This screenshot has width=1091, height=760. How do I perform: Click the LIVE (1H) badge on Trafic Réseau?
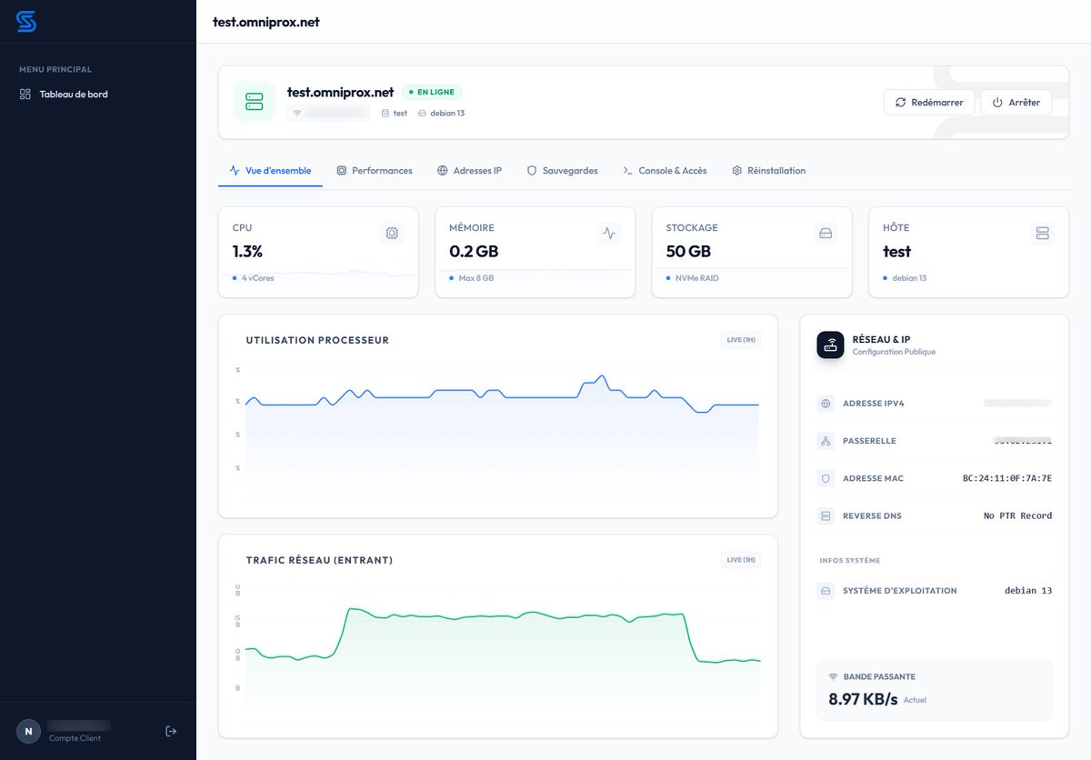(x=741, y=560)
